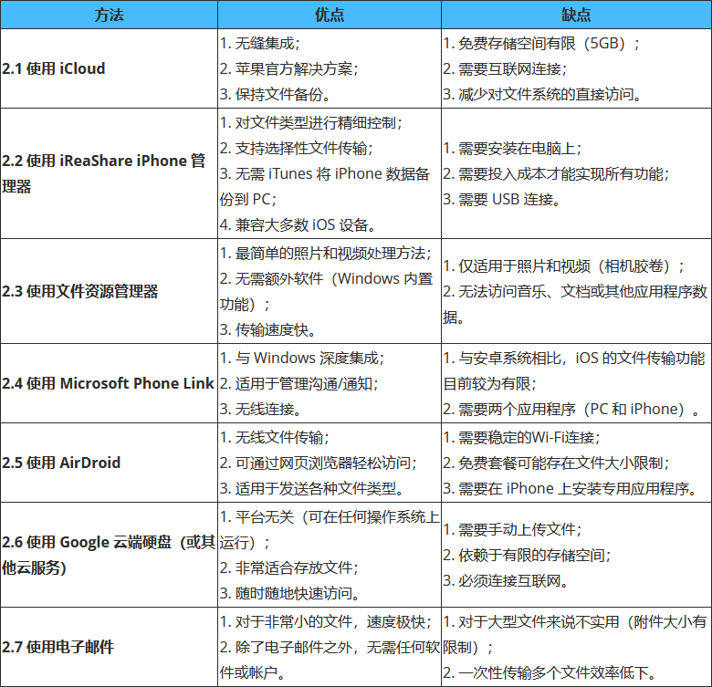Click '1. 无线文件传输;'

pos(275,437)
